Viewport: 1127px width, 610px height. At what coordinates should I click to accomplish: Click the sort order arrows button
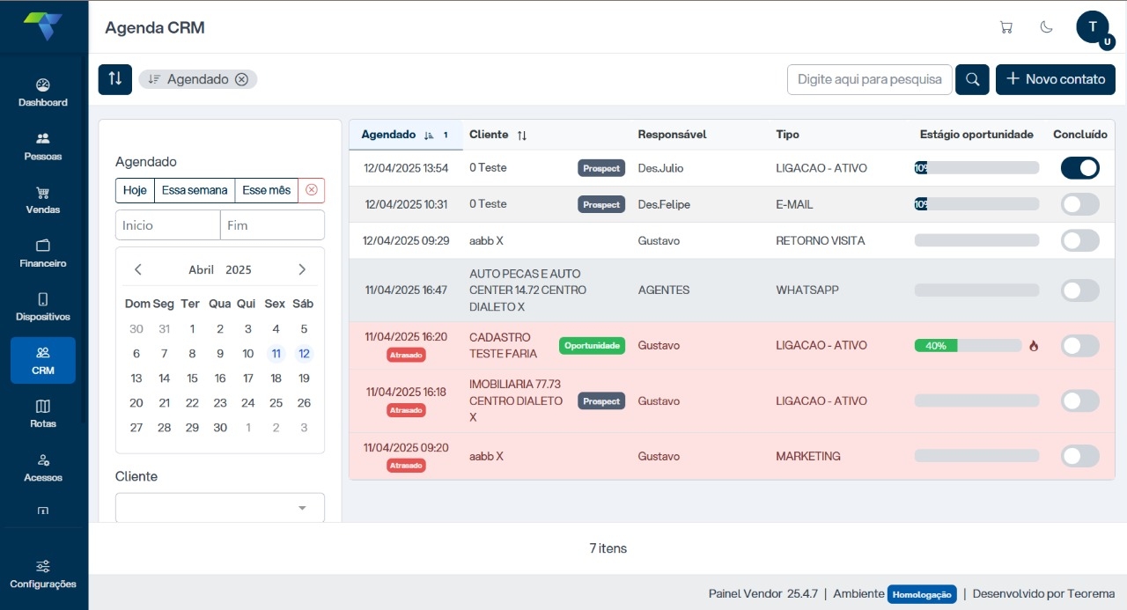point(115,79)
